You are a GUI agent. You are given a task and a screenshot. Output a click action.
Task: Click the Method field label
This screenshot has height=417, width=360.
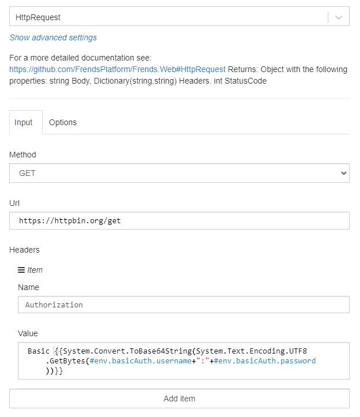22,155
